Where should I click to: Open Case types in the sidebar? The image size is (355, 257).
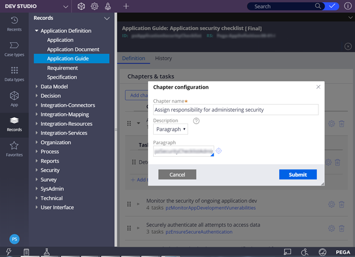[x=14, y=48]
